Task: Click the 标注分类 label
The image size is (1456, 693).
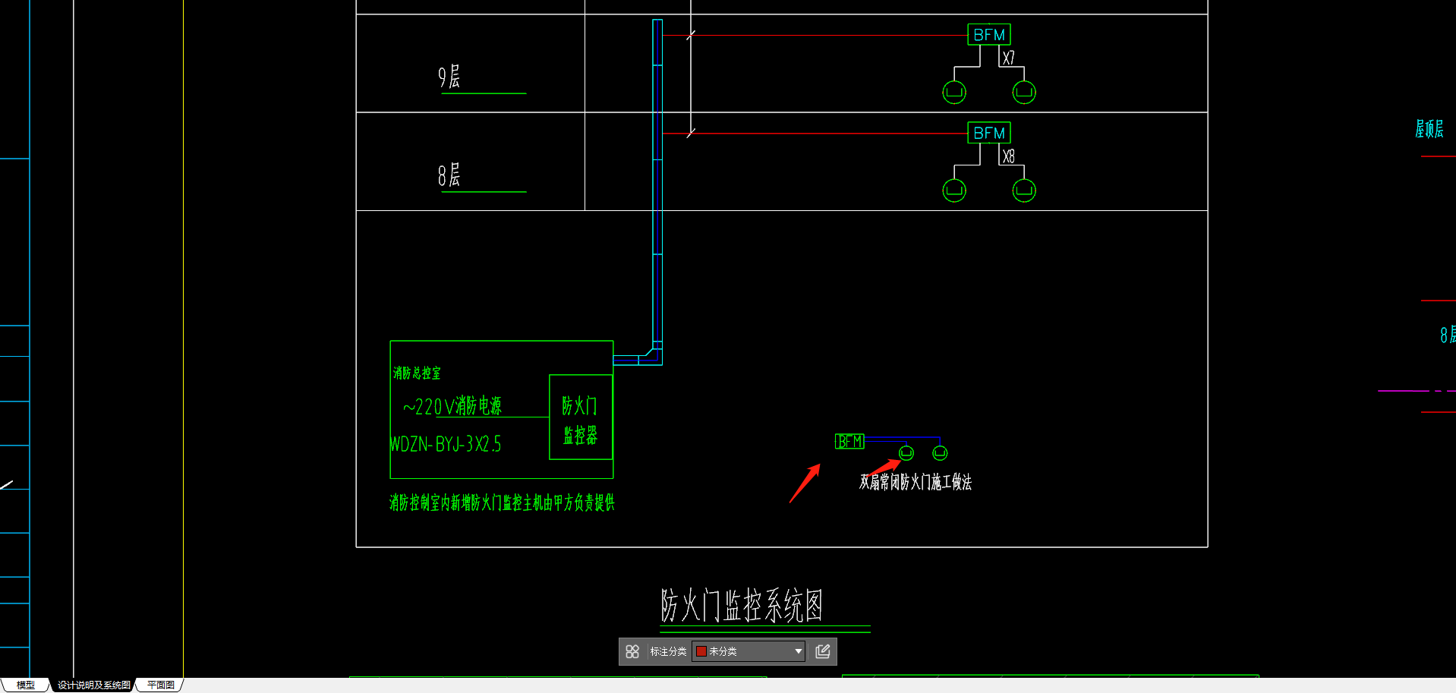Action: point(668,651)
